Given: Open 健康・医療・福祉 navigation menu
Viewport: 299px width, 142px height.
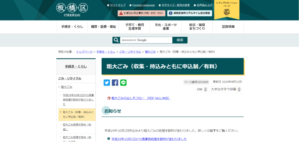Looking at the screenshot, I should tap(103, 27).
